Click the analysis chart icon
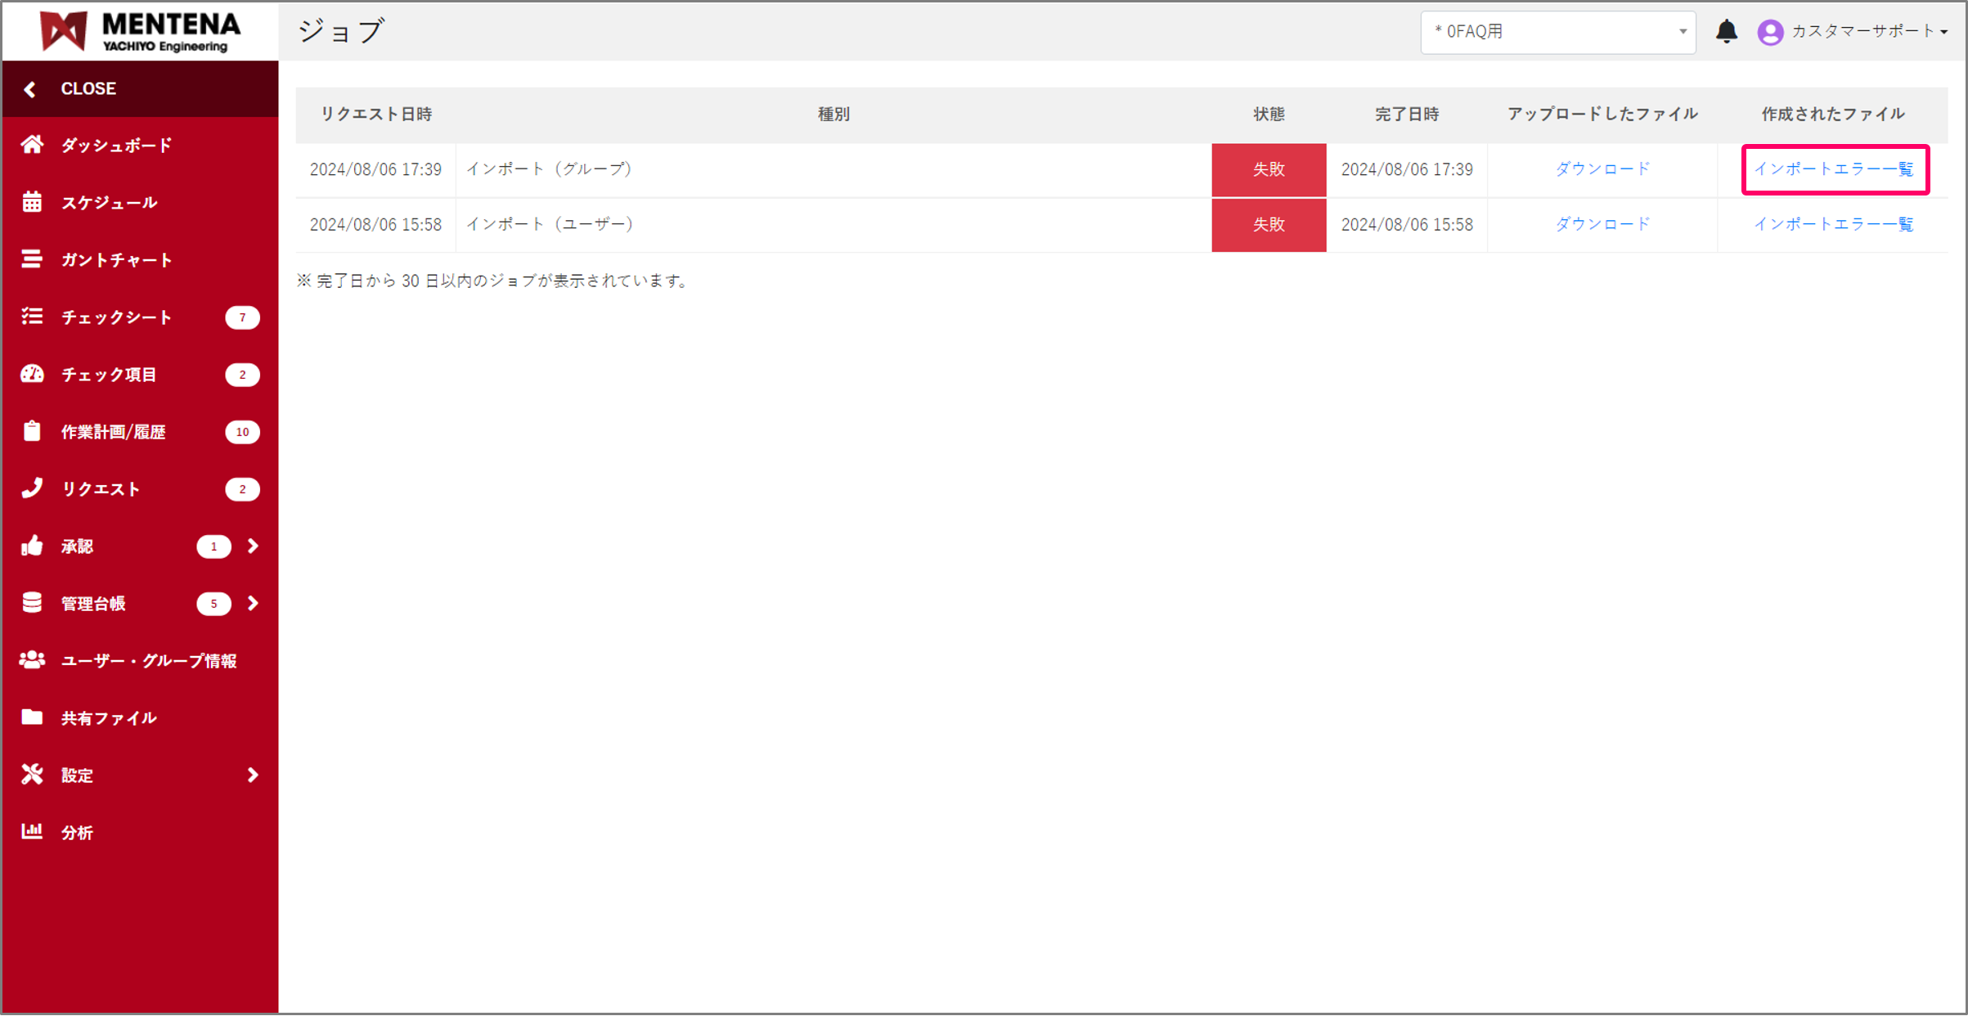 point(32,832)
